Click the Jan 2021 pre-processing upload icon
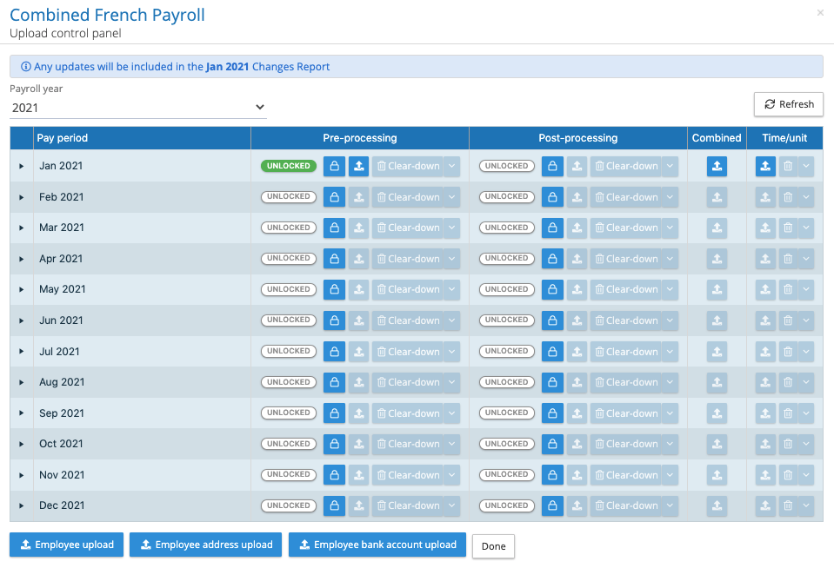The image size is (834, 568). point(358,166)
